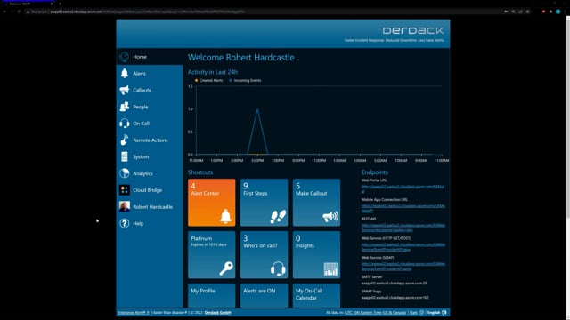570x320 pixels.
Task: Open the Analytics pie chart icon
Action: 125,173
